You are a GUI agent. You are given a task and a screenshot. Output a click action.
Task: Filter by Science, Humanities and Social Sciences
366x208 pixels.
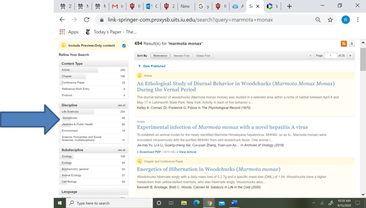click(x=93, y=138)
